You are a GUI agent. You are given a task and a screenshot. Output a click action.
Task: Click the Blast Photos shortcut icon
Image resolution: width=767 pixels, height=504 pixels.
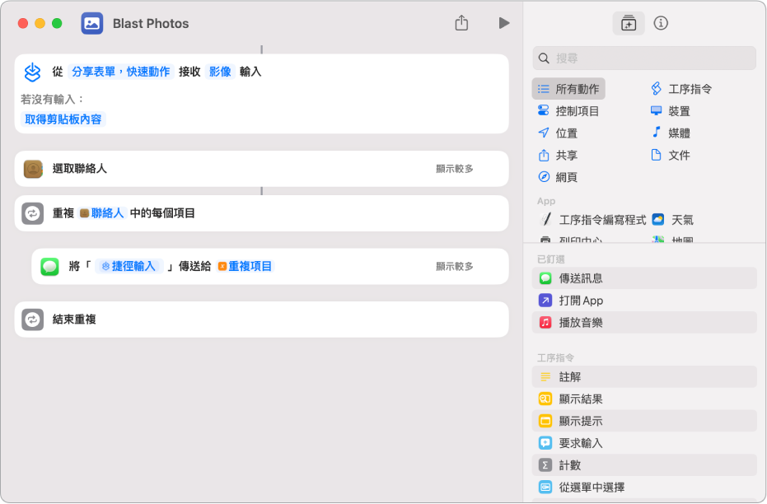(x=92, y=23)
